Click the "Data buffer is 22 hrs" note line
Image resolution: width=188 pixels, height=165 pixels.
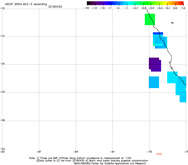point(92,161)
